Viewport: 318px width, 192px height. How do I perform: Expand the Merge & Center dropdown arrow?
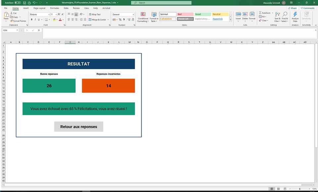tap(108, 19)
